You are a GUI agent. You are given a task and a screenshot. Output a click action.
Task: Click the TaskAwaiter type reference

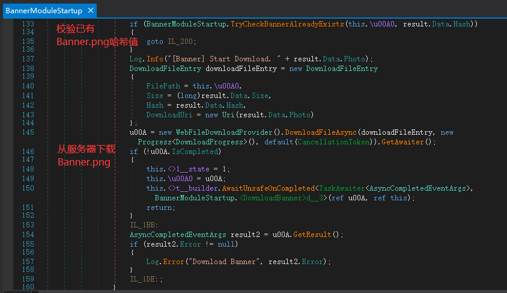point(340,188)
